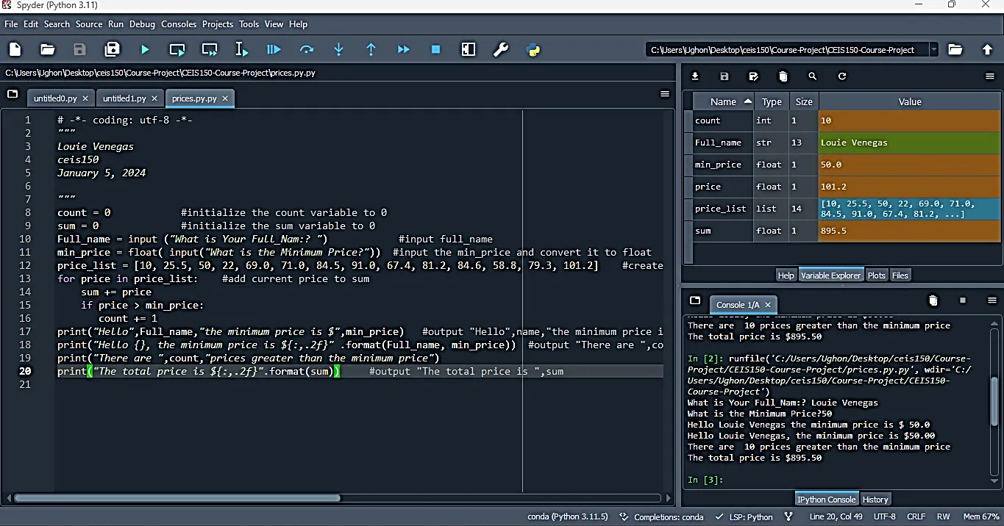This screenshot has height=526, width=1004.
Task: Show the Plots pane
Action: pos(876,275)
